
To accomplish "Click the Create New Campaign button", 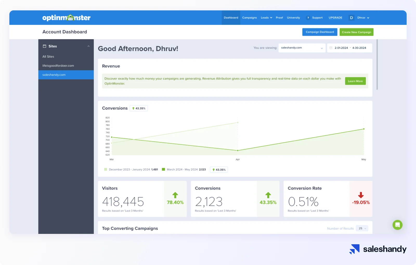I will coord(356,32).
